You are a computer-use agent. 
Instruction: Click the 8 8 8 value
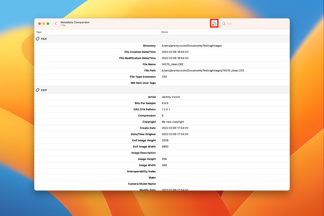(165, 103)
